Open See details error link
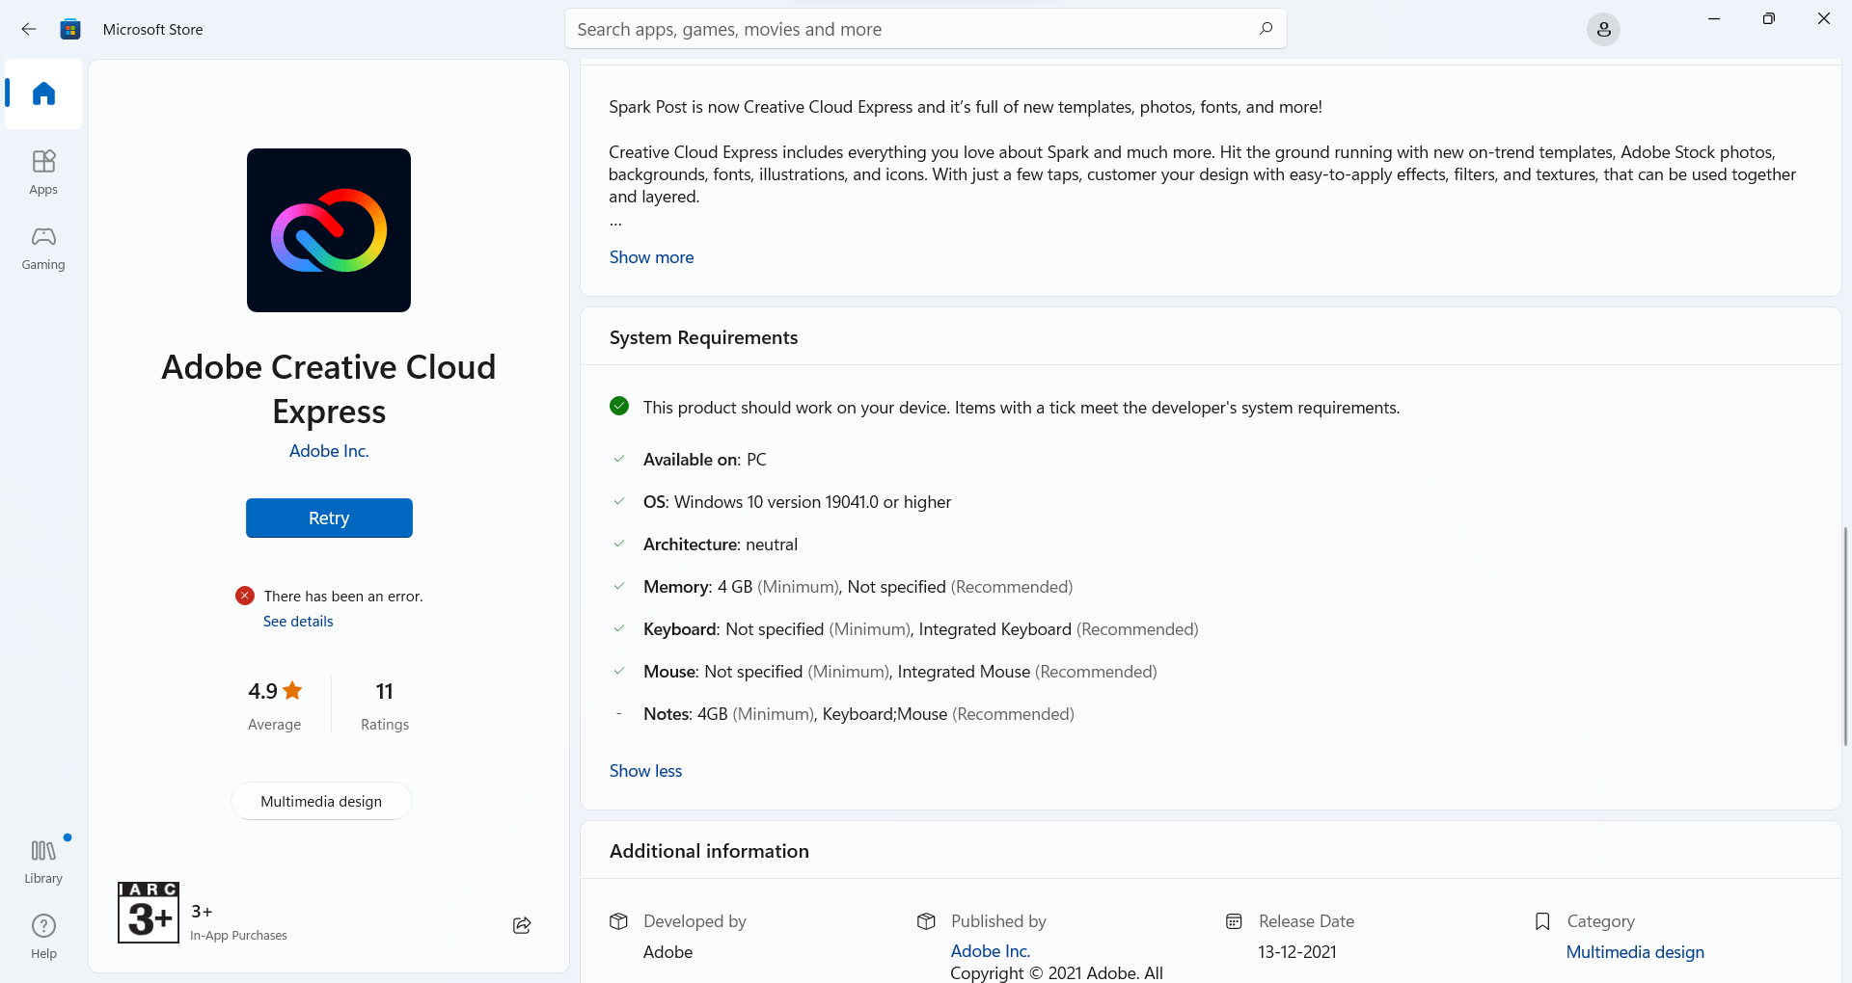Viewport: 1852px width, 983px height. (298, 622)
